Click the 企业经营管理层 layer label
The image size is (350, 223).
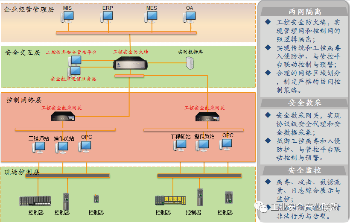tap(29, 9)
